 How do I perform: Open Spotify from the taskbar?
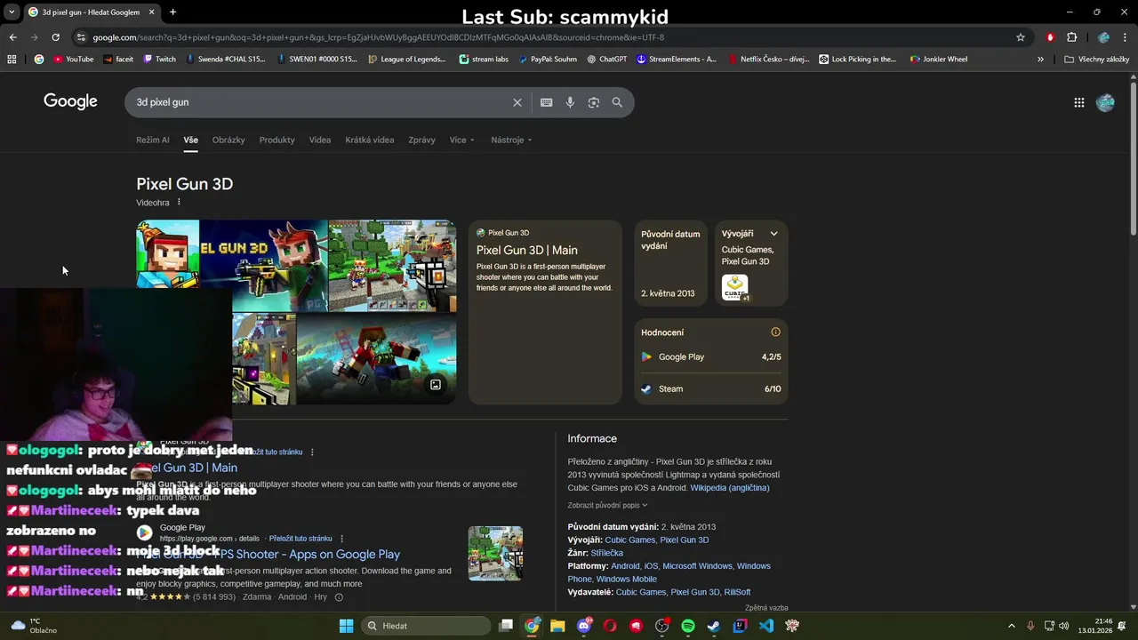tap(688, 626)
